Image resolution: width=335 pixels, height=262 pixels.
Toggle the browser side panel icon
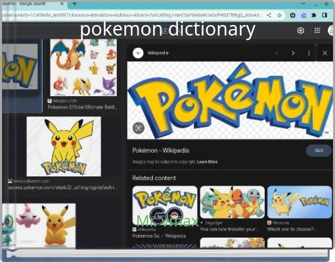point(324,15)
